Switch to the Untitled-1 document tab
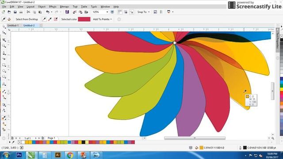 coord(13,26)
